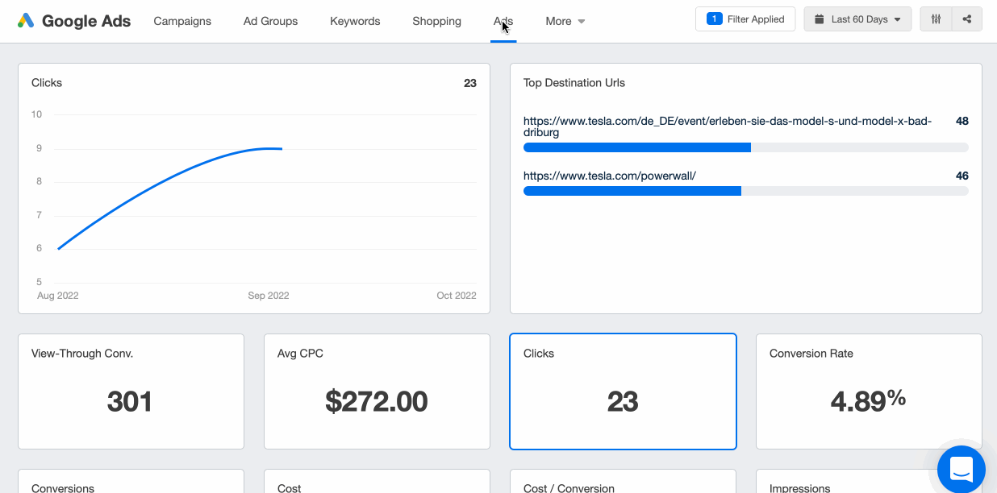The width and height of the screenshot is (997, 493).
Task: Click the sliders settings icon
Action: pyautogui.click(x=936, y=19)
